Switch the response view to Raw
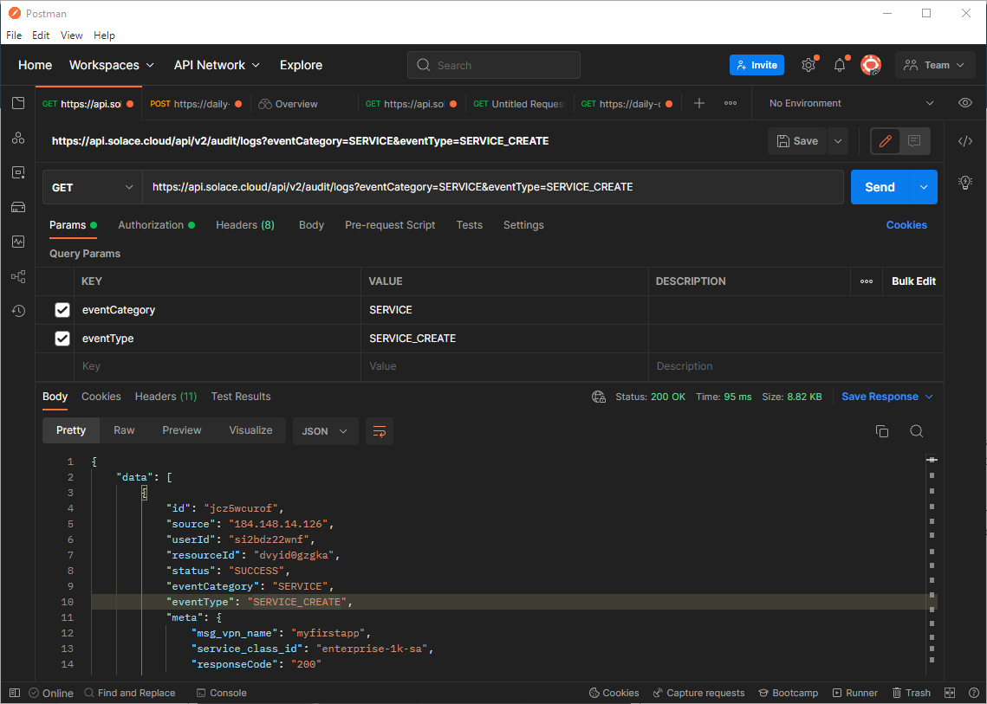This screenshot has width=987, height=704. tap(124, 430)
